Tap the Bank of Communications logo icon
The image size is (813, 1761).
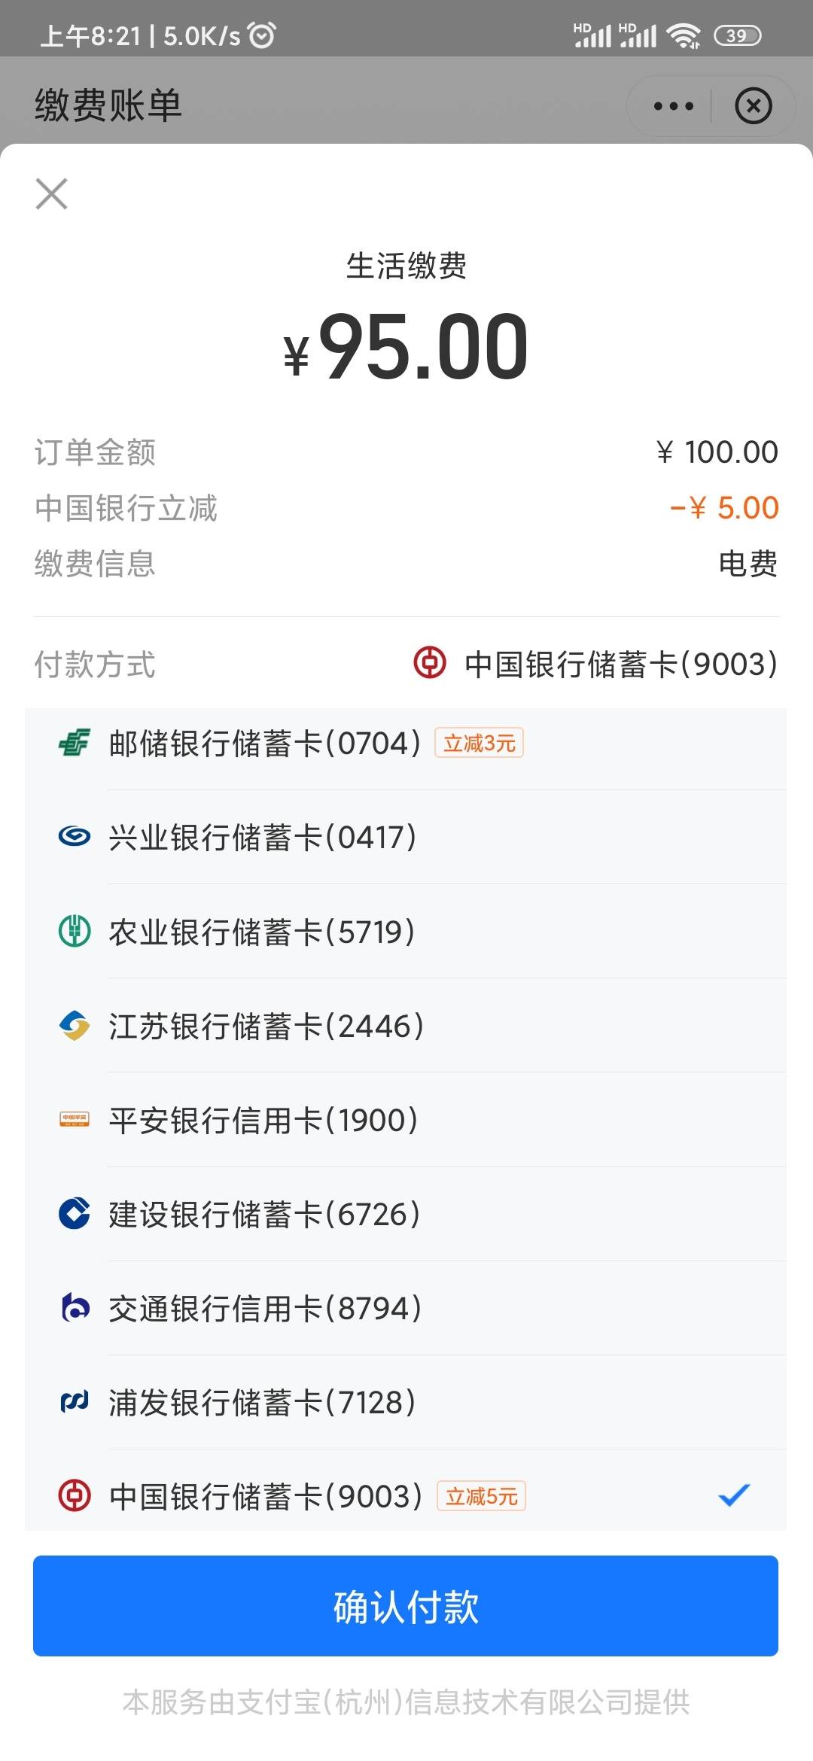[x=75, y=1308]
